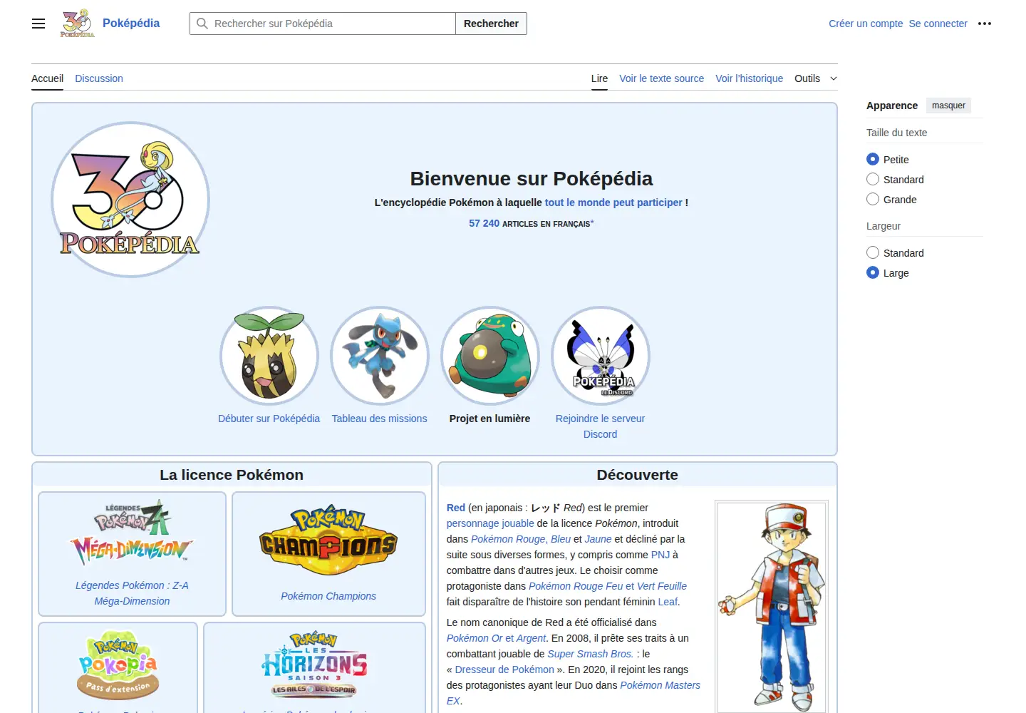Click Créer un compte link
The width and height of the screenshot is (1026, 713).
tap(866, 24)
